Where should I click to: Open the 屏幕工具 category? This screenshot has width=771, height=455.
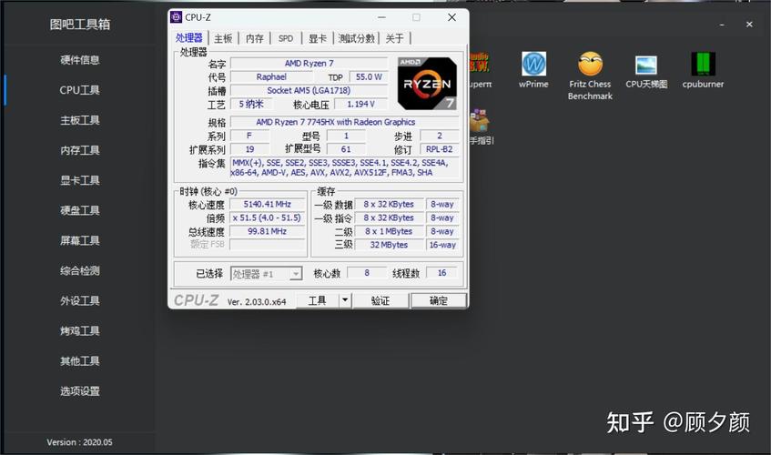pyautogui.click(x=80, y=240)
